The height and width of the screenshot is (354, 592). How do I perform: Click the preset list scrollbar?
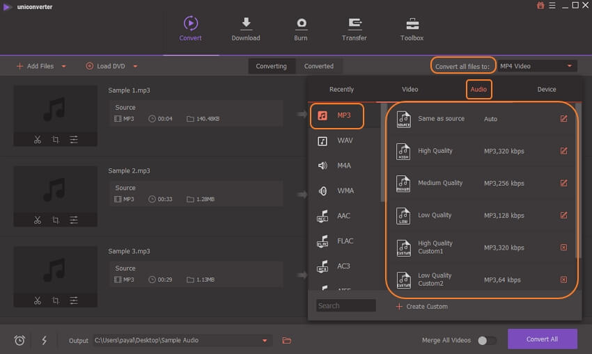tap(577, 181)
